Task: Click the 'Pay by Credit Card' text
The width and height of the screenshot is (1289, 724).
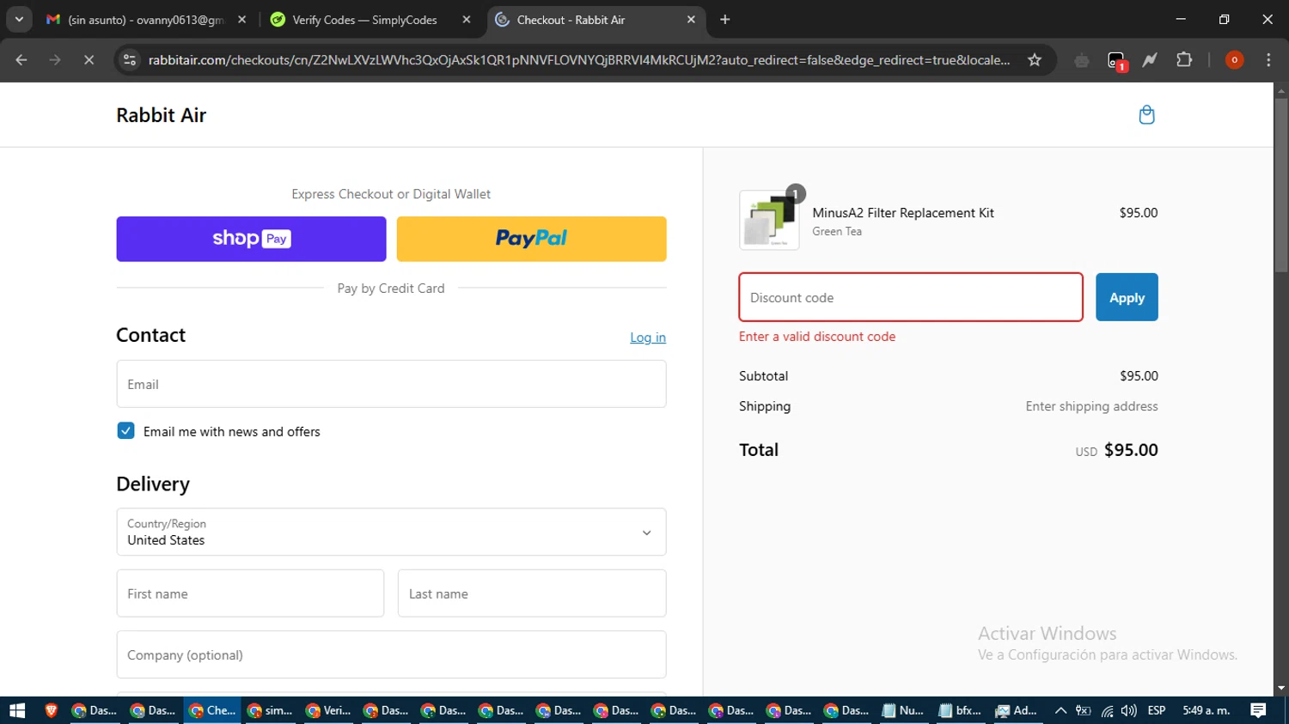Action: pos(391,289)
